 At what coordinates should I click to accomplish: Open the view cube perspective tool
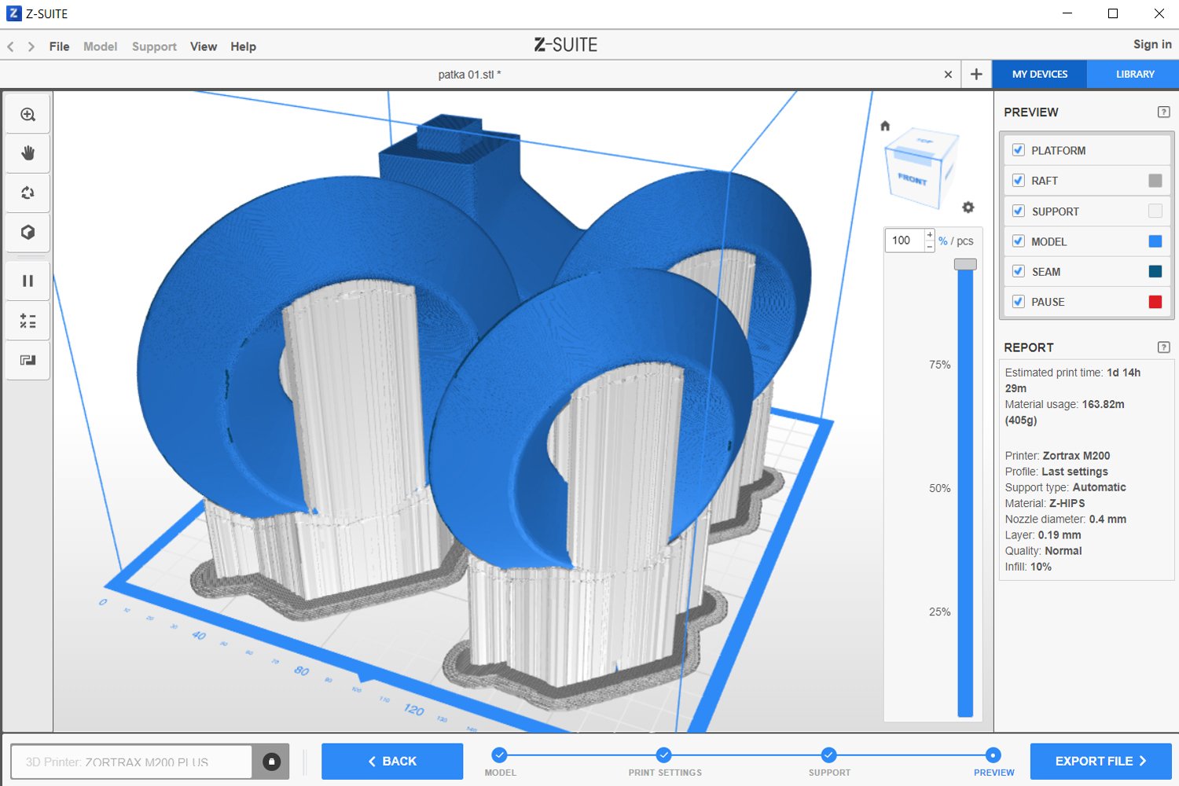click(28, 232)
